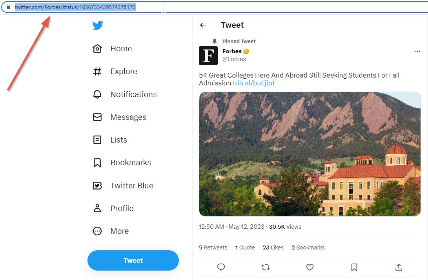Click the pinned tweet pin icon
Image resolution: width=428 pixels, height=280 pixels.
tap(214, 41)
